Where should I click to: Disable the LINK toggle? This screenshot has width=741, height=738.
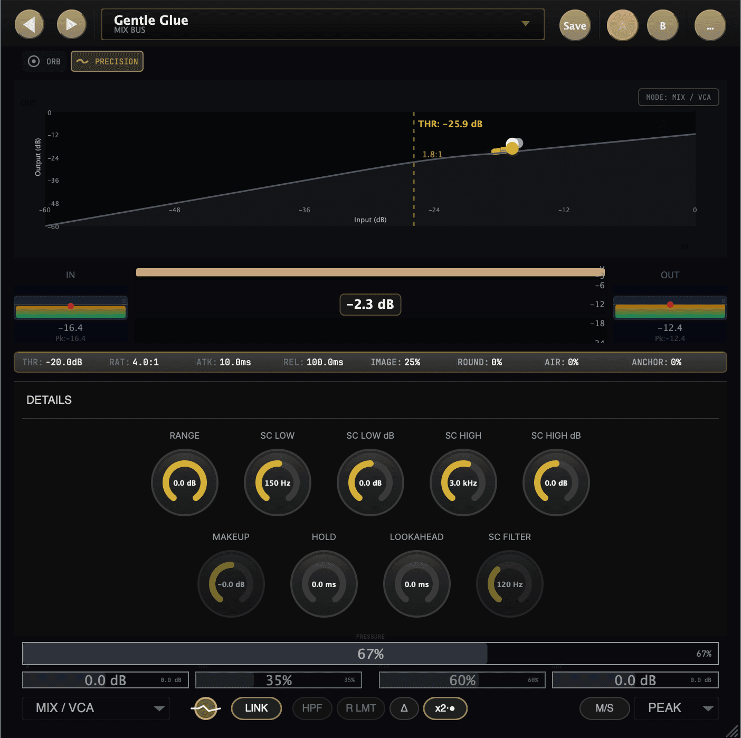point(256,708)
